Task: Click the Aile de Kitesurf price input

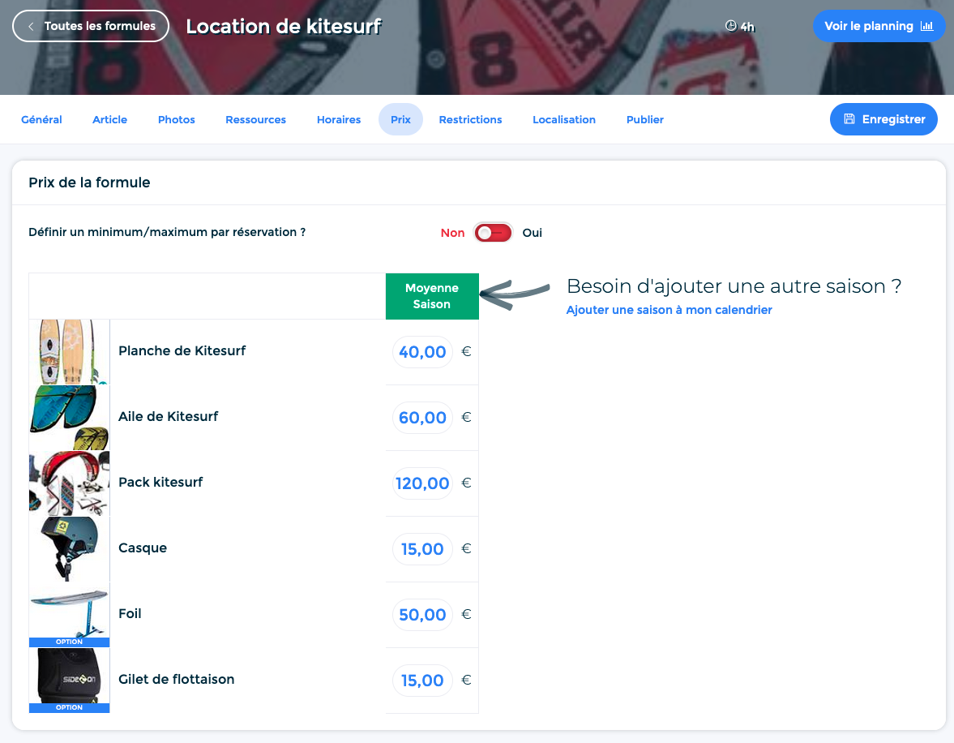Action: click(x=422, y=418)
